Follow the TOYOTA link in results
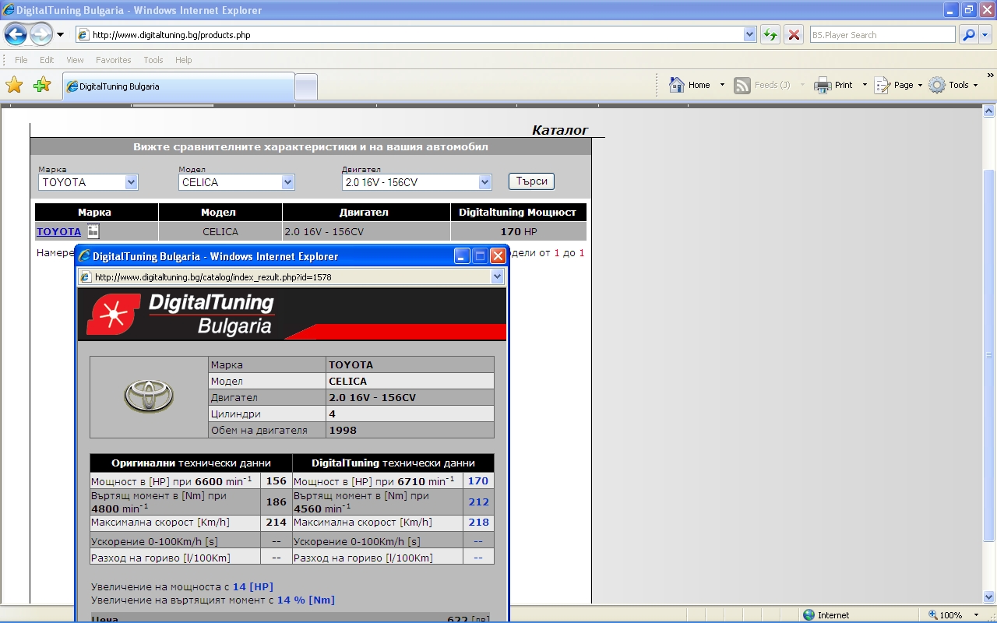 point(58,231)
